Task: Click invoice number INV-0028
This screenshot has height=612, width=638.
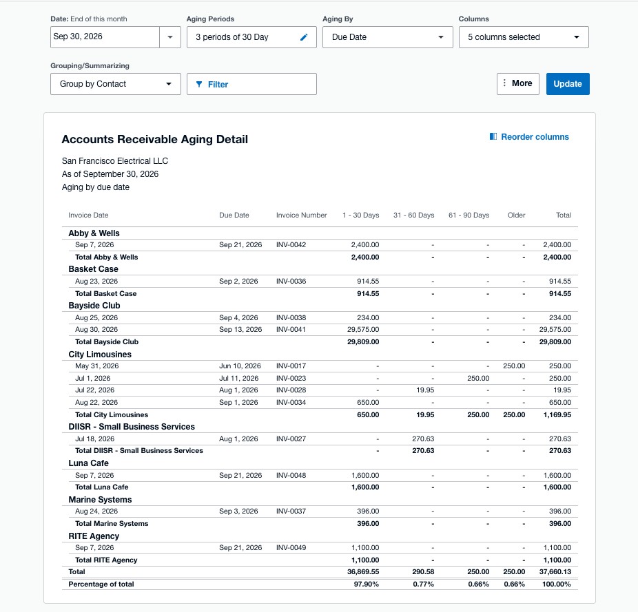Action: pyautogui.click(x=291, y=390)
